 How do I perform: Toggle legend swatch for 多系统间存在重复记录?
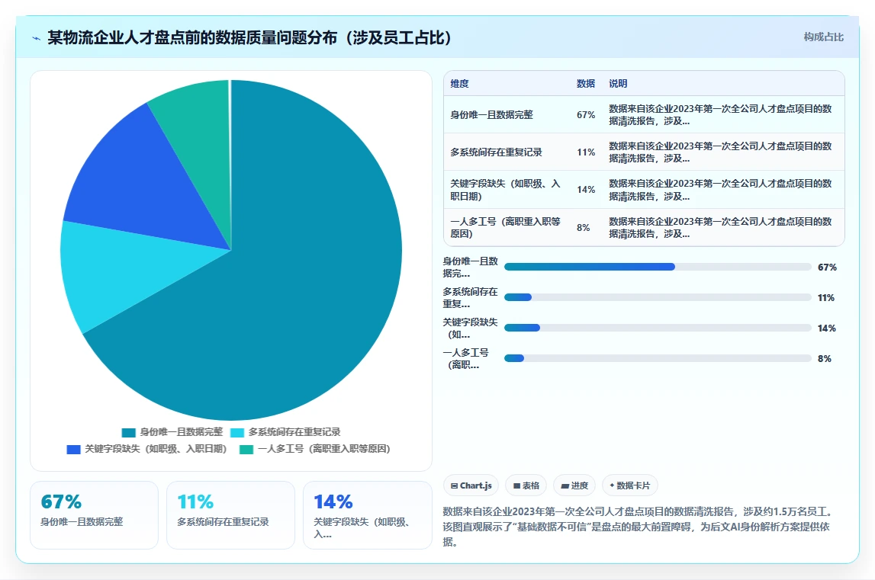tap(237, 432)
